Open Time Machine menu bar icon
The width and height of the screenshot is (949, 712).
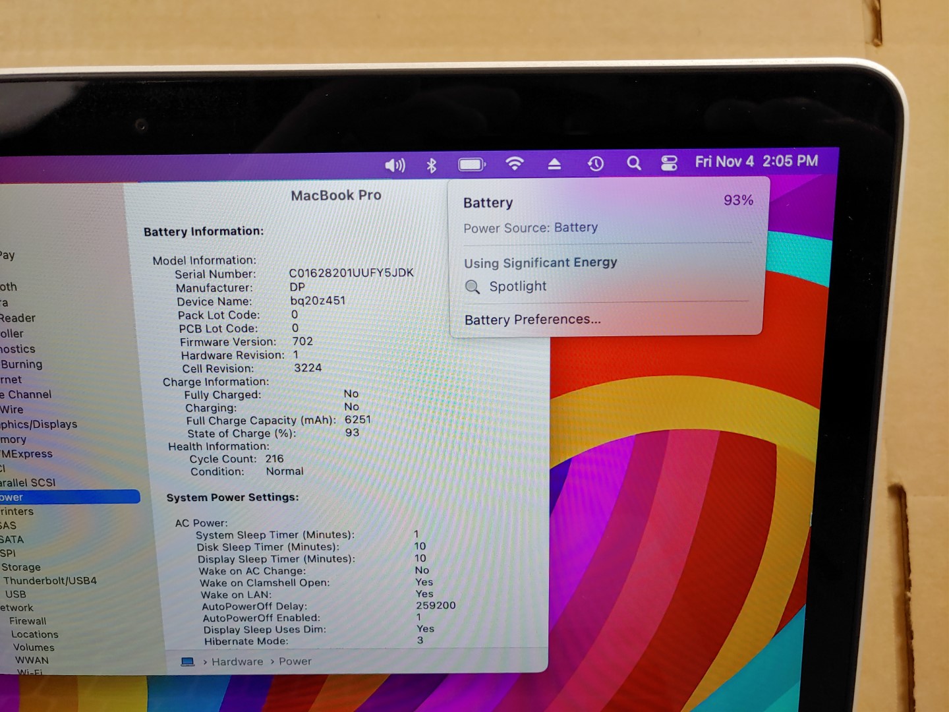pos(595,163)
